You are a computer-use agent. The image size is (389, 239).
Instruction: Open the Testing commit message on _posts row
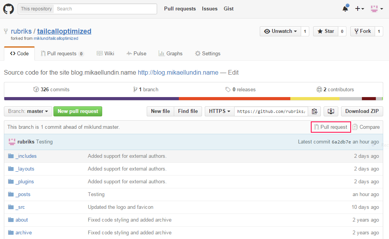point(96,195)
